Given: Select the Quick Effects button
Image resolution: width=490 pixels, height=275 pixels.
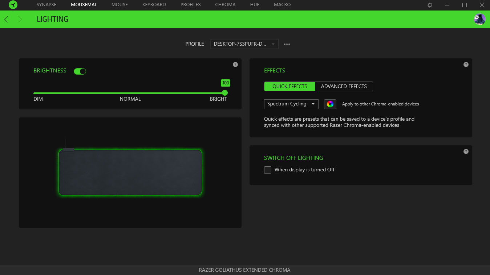Looking at the screenshot, I should (x=289, y=86).
